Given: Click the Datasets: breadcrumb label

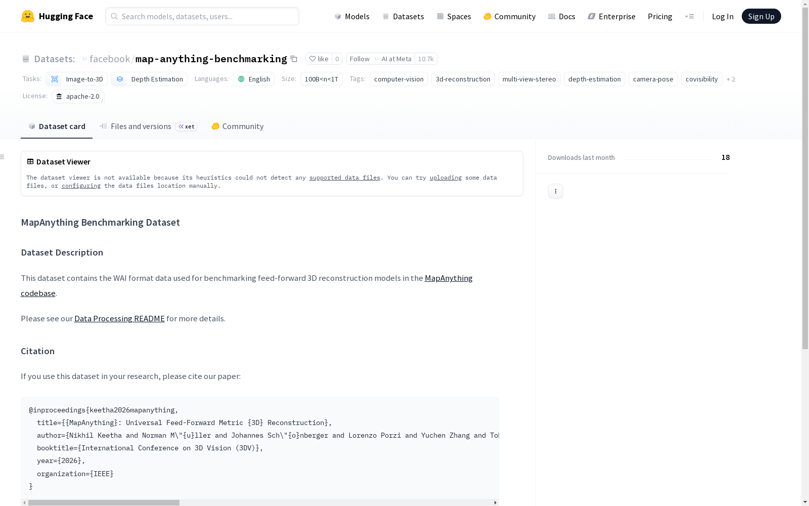Looking at the screenshot, I should (x=54, y=59).
